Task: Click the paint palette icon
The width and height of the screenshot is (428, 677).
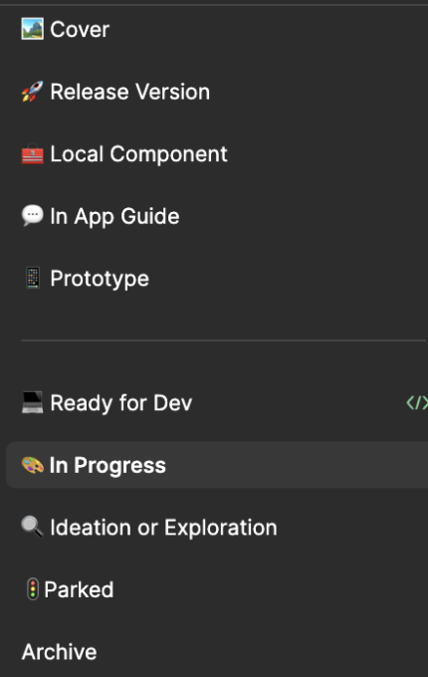Action: click(33, 465)
